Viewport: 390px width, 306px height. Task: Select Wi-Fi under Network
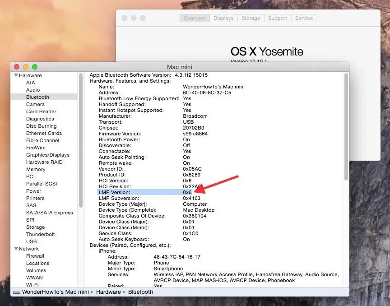click(x=32, y=284)
